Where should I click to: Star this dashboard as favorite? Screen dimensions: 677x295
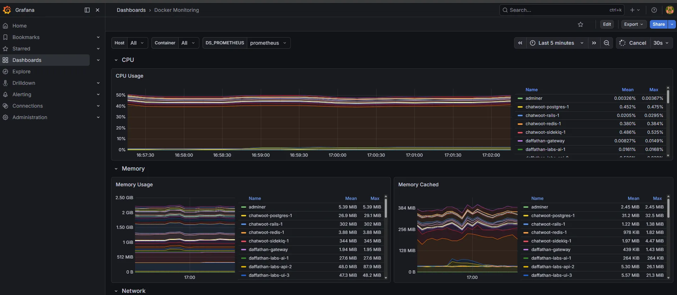click(581, 24)
